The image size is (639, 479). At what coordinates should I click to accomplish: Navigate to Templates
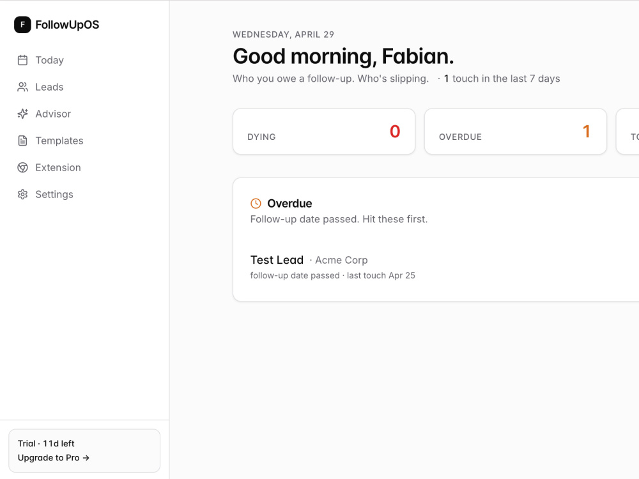point(84,141)
